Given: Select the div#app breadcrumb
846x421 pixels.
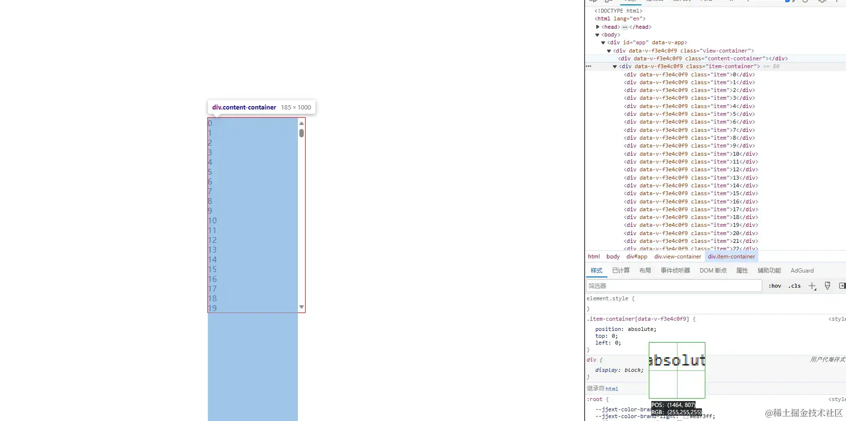Looking at the screenshot, I should pos(637,256).
